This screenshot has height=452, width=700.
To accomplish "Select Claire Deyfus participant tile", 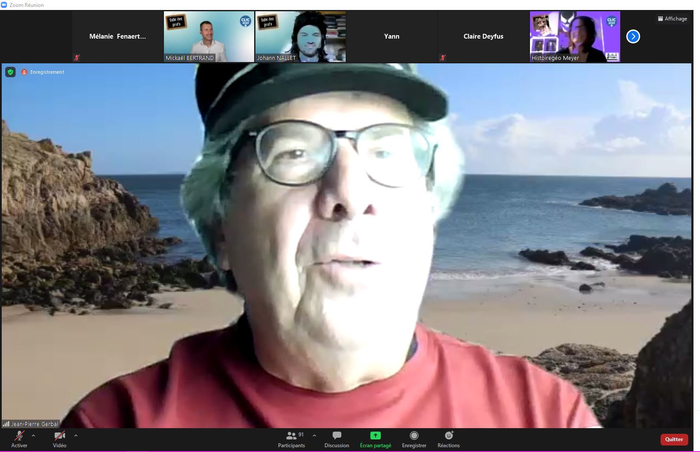I will tap(484, 36).
